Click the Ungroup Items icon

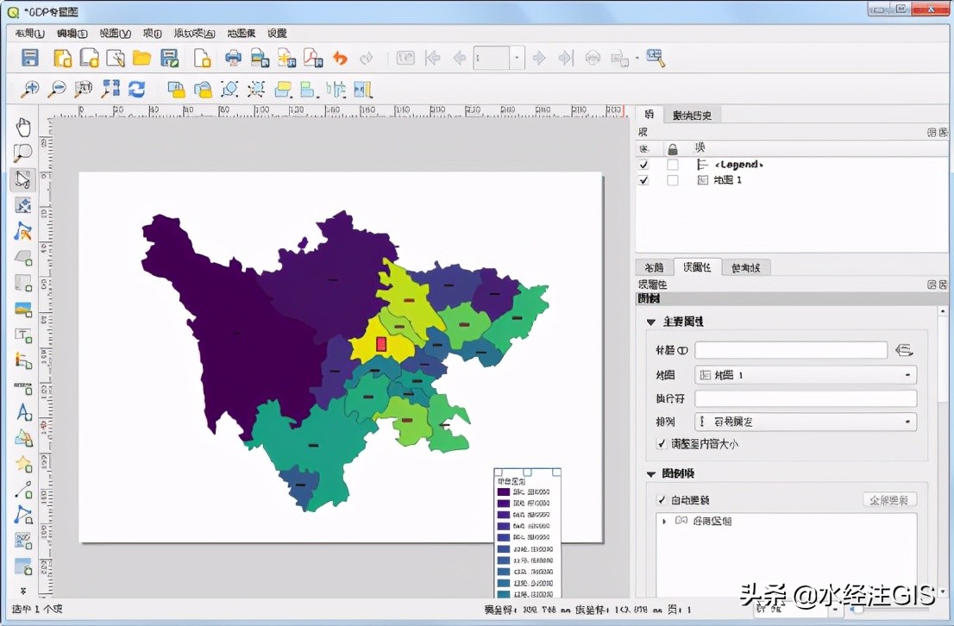[x=256, y=90]
